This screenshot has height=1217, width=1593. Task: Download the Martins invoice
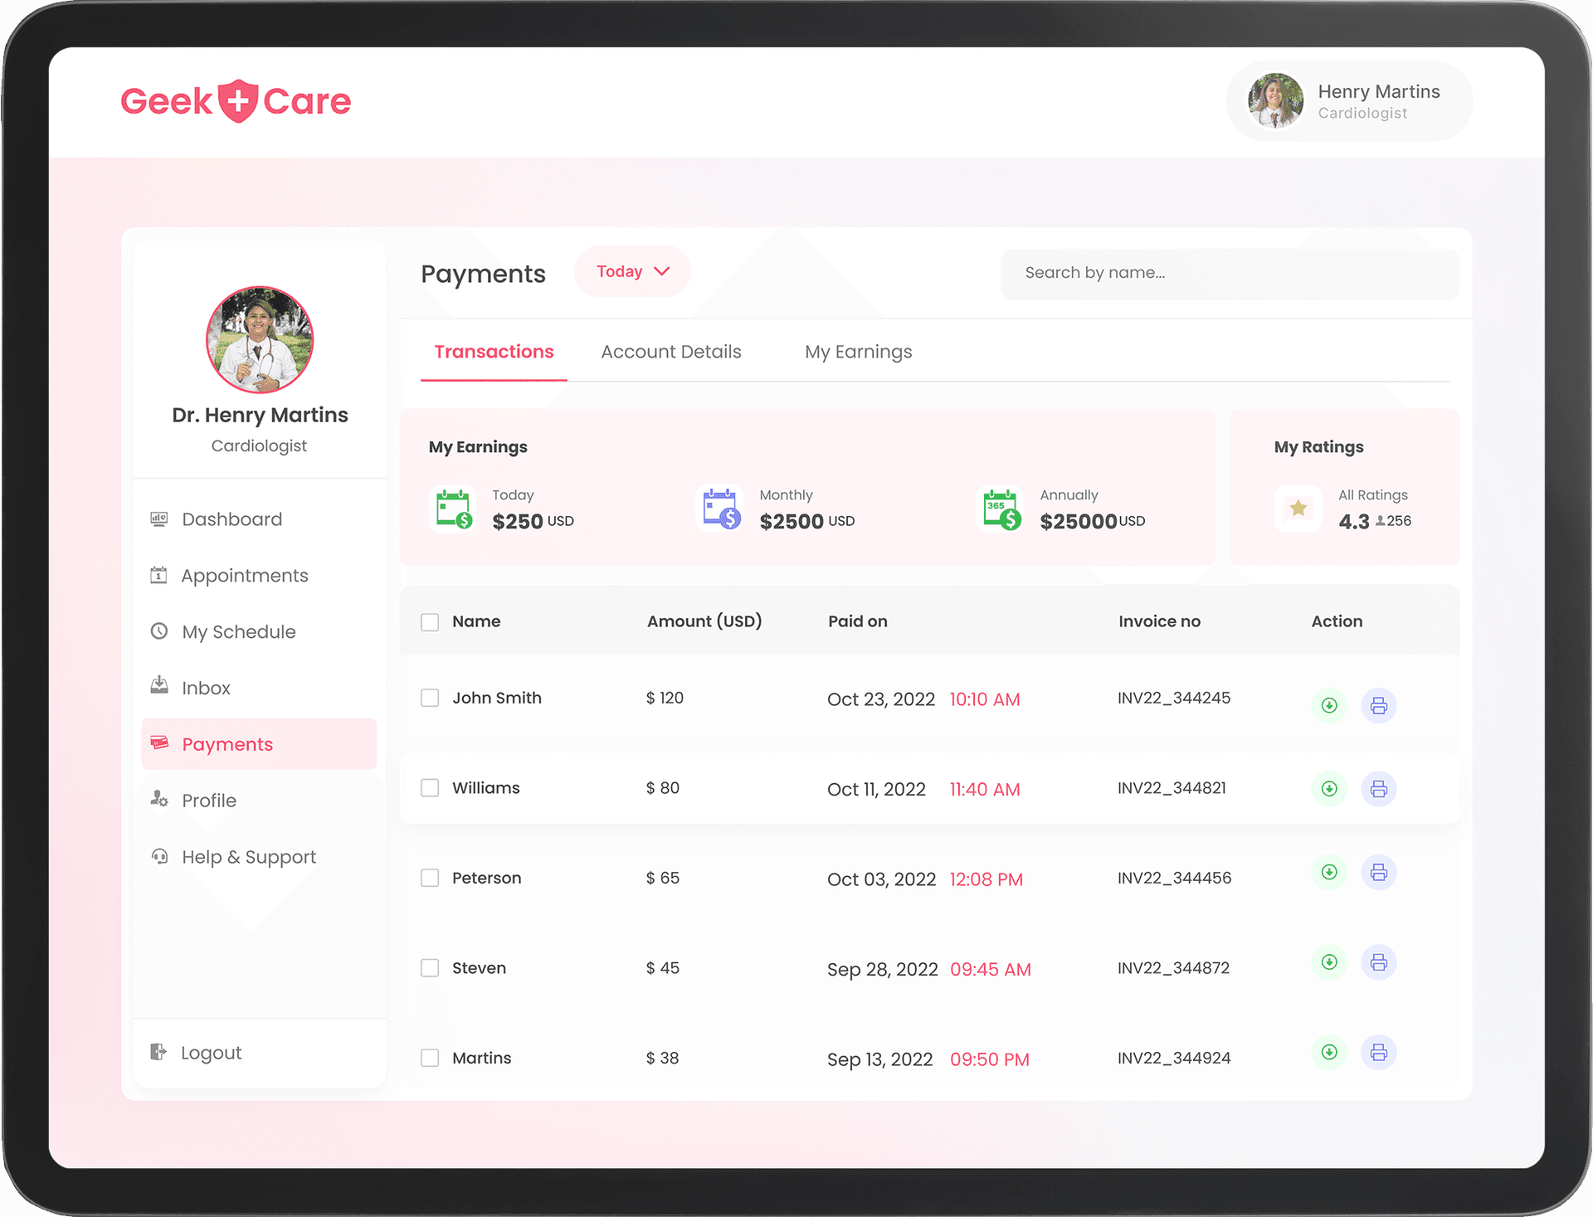point(1329,1052)
